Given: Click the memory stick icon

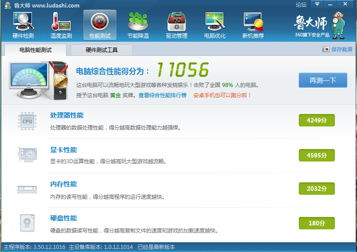Looking at the screenshot, I should 27,189.
